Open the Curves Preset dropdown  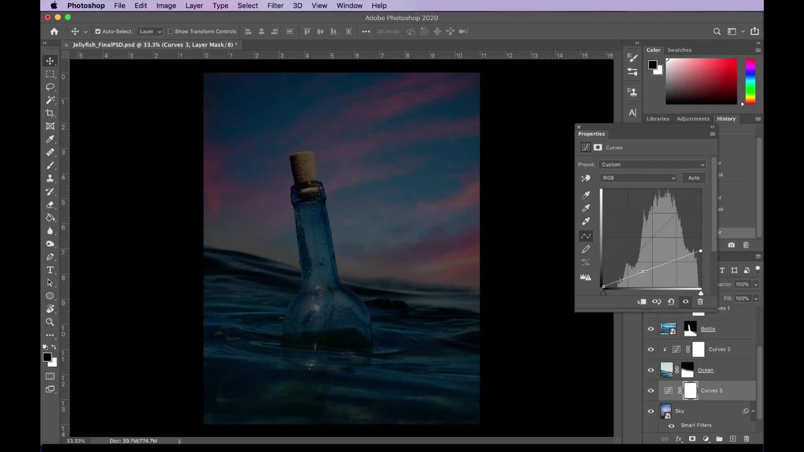tap(652, 164)
